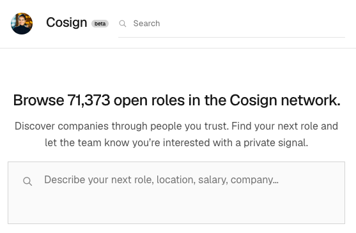Viewport: 356px width, 233px height.
Task: Click the 'Search' placeholder text in header
Action: [x=146, y=24]
